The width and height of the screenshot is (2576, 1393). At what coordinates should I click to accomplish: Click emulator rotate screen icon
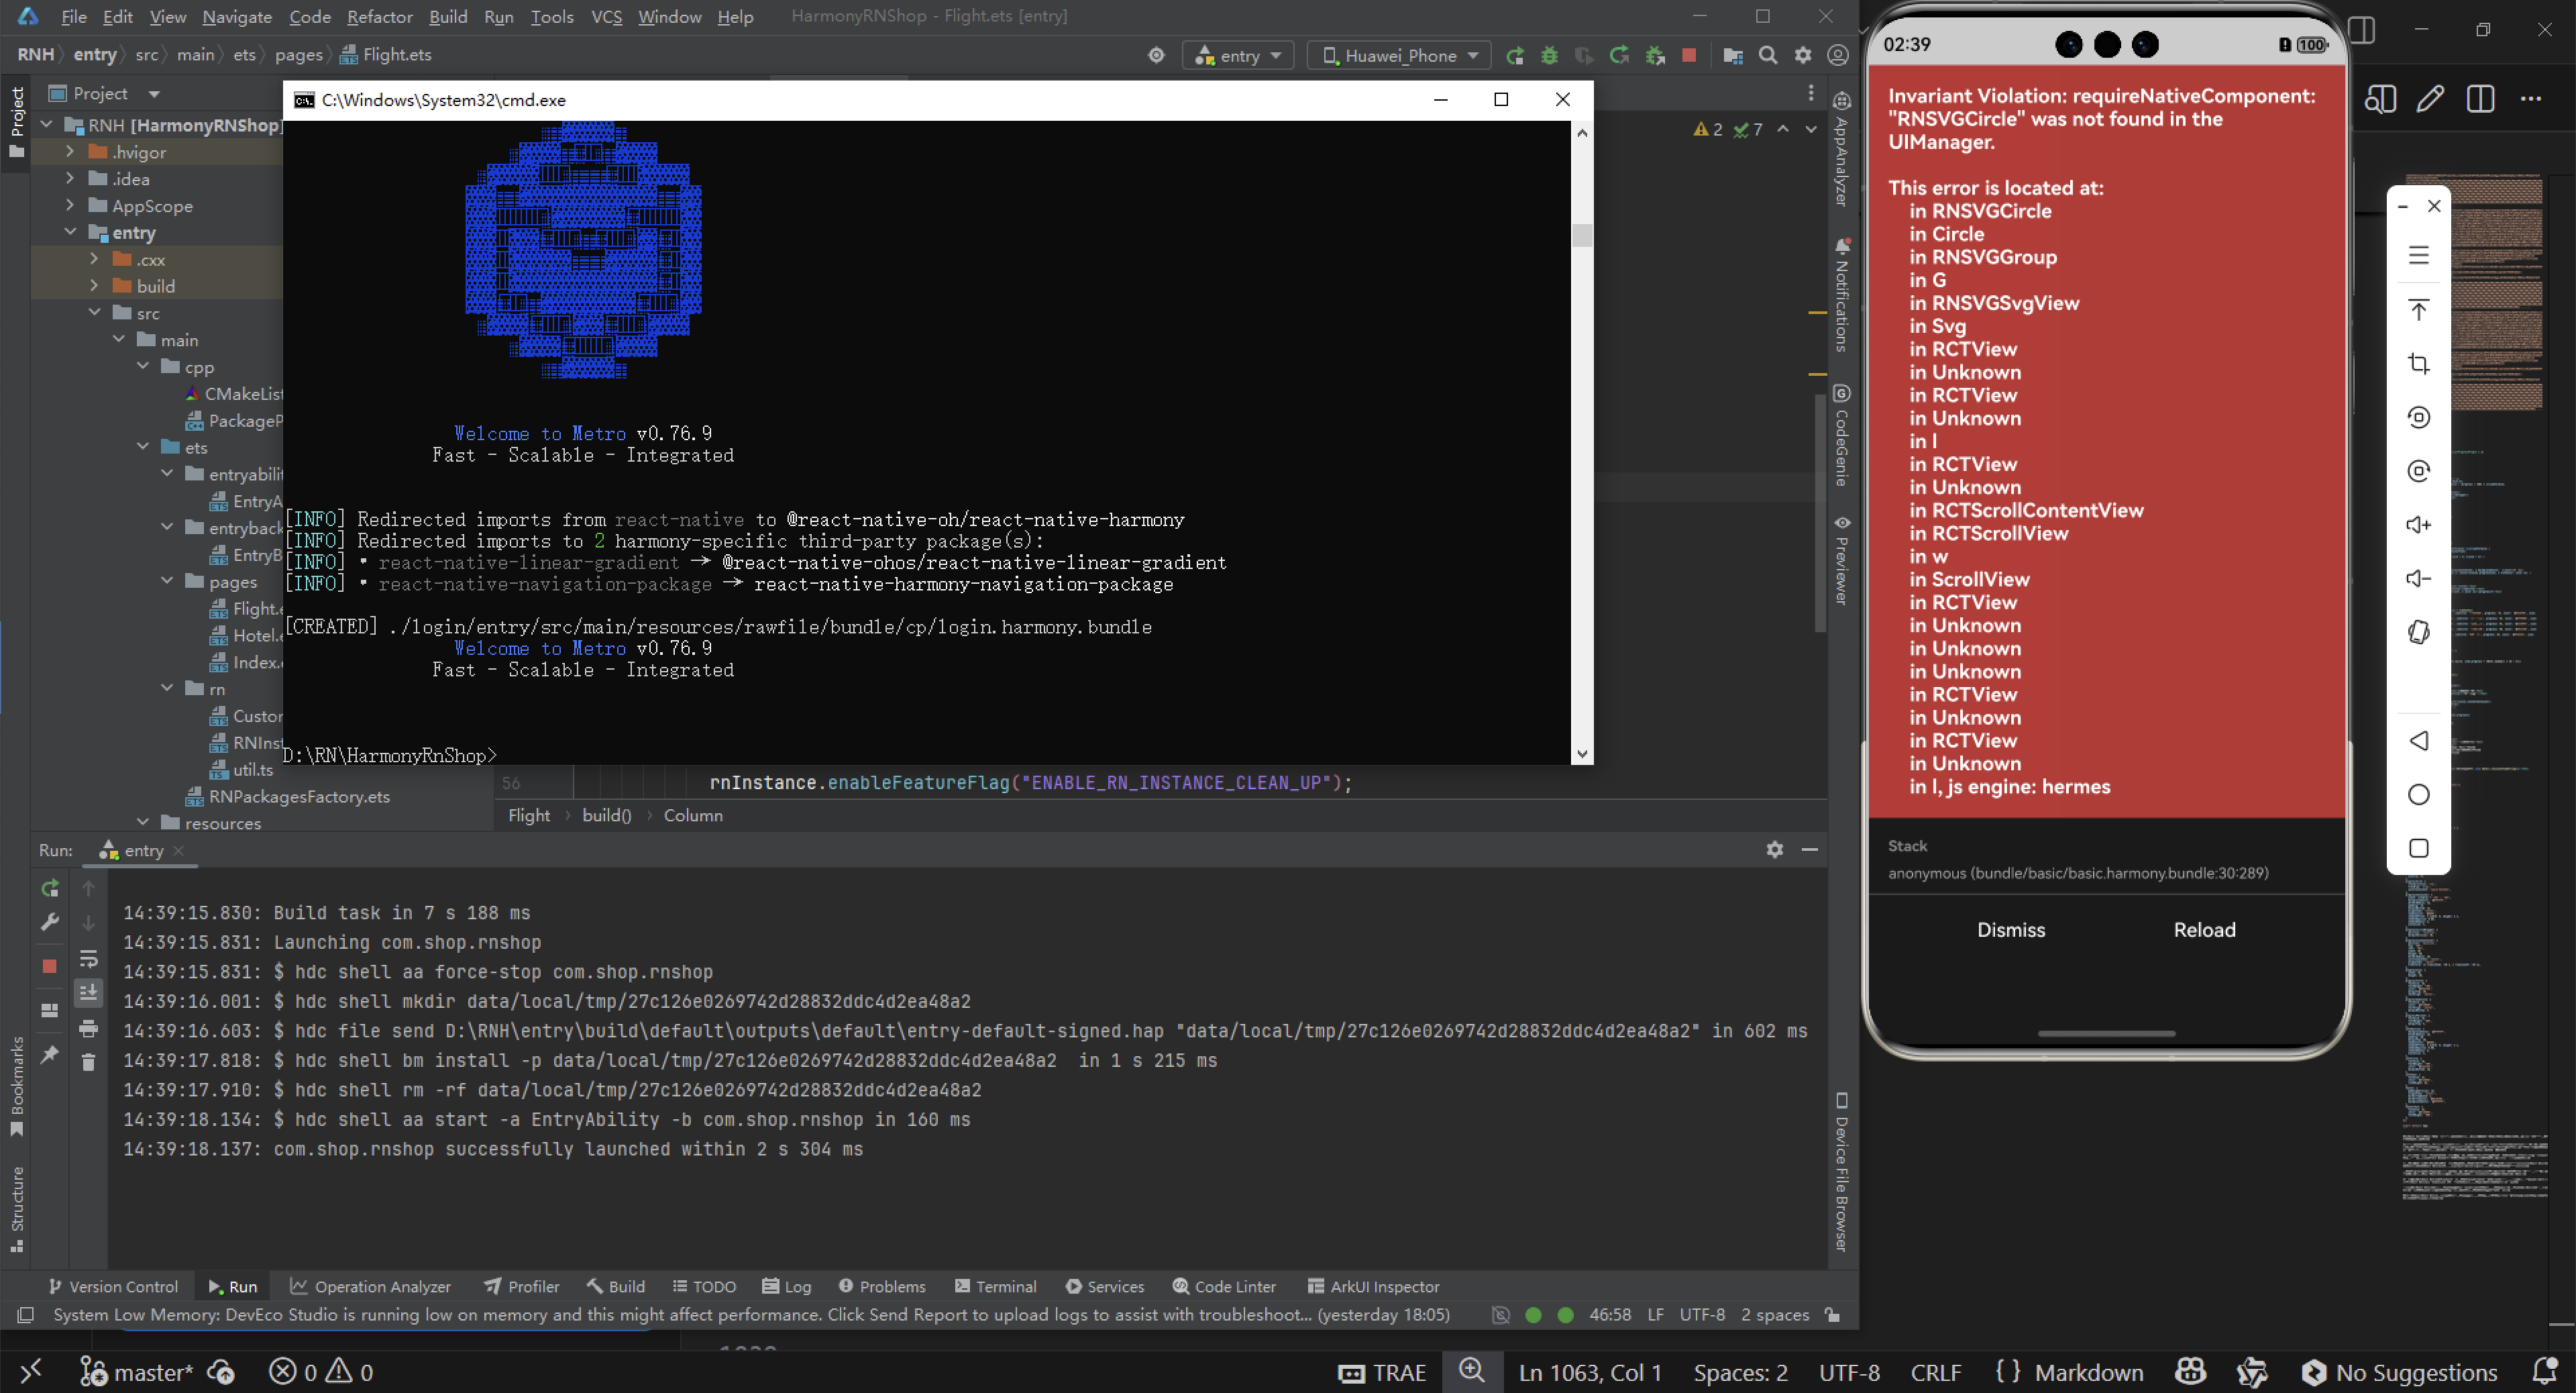click(2418, 633)
